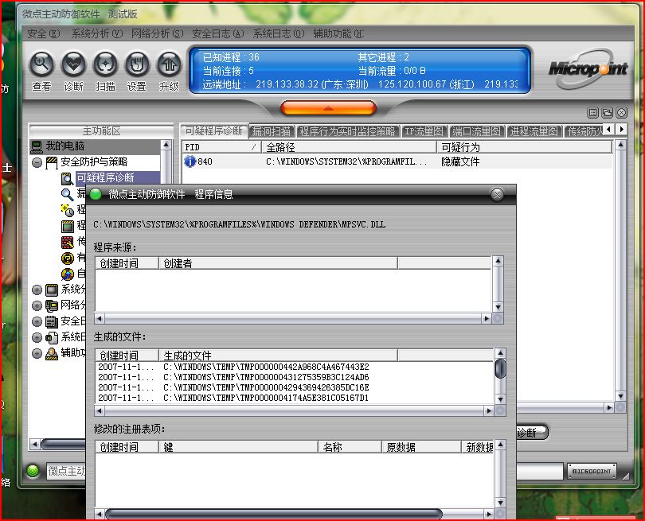Show previous tabs with left tab-scroll arrow
This screenshot has height=521, width=645.
(609, 129)
